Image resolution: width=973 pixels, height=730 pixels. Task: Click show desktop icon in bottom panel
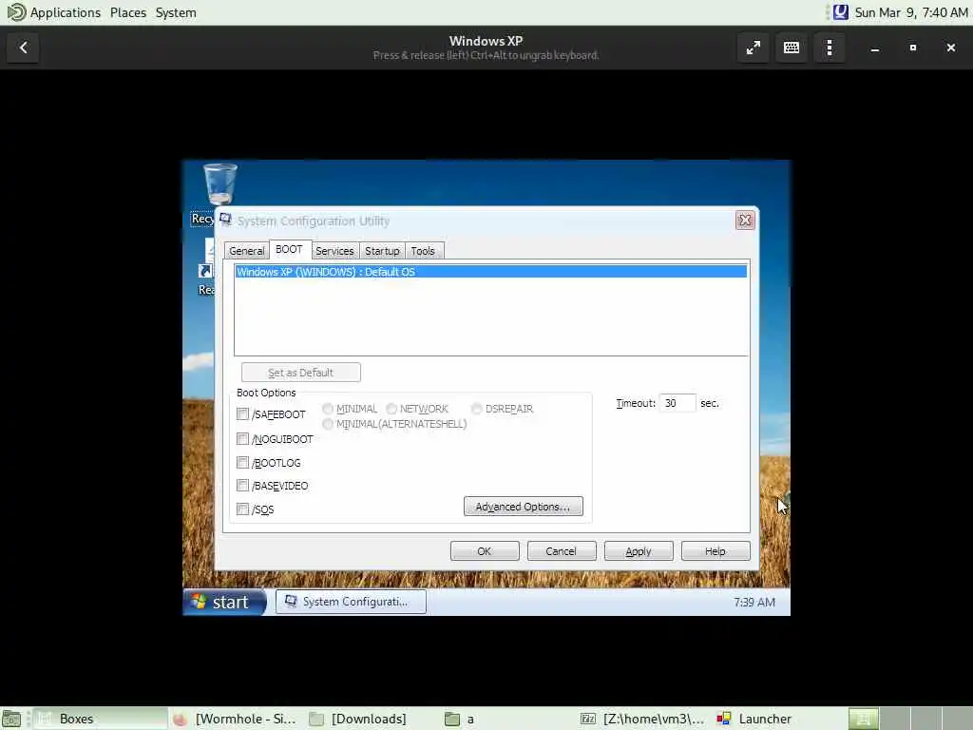click(11, 719)
